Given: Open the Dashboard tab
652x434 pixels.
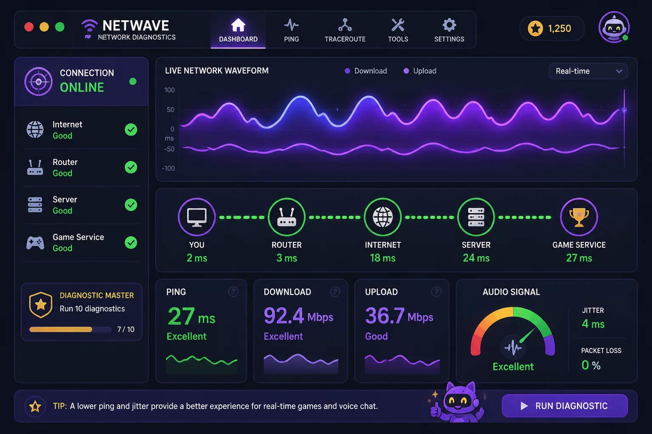Looking at the screenshot, I should (238, 30).
